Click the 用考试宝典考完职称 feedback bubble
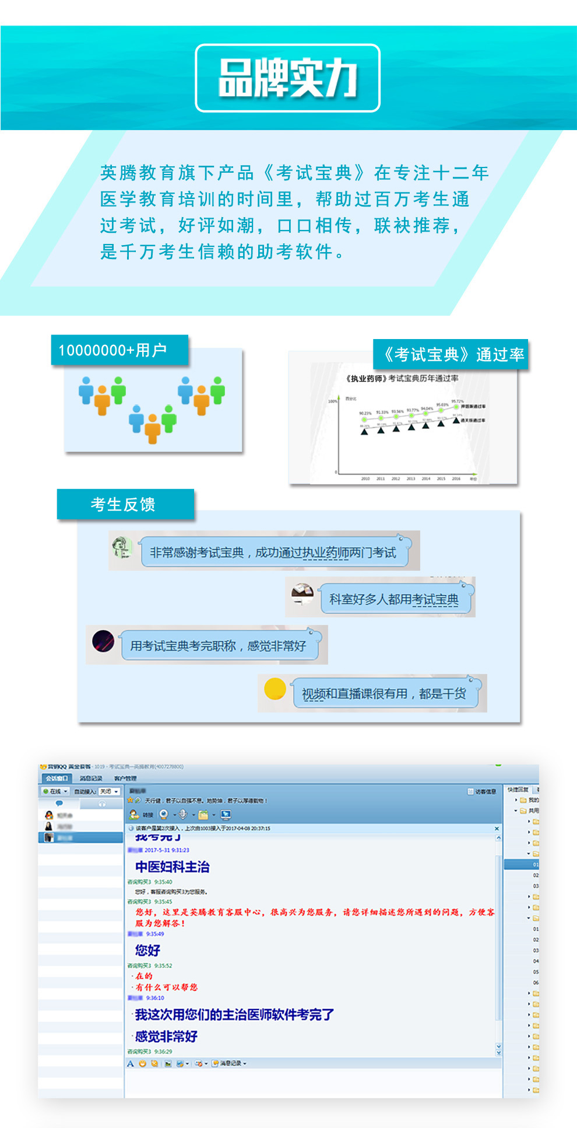Image resolution: width=577 pixels, height=1128 pixels. point(220,645)
